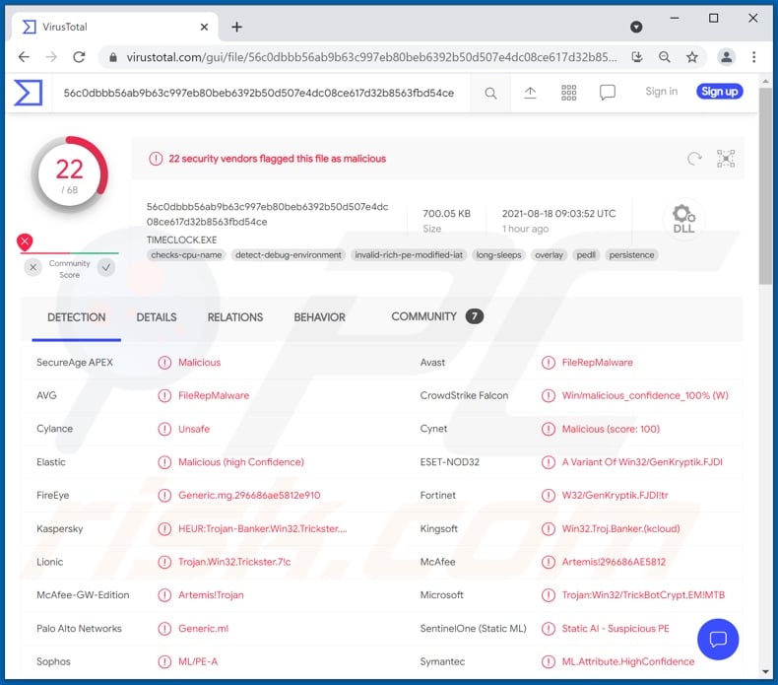The image size is (778, 685).
Task: Click the browser forward arrow
Action: click(51, 57)
